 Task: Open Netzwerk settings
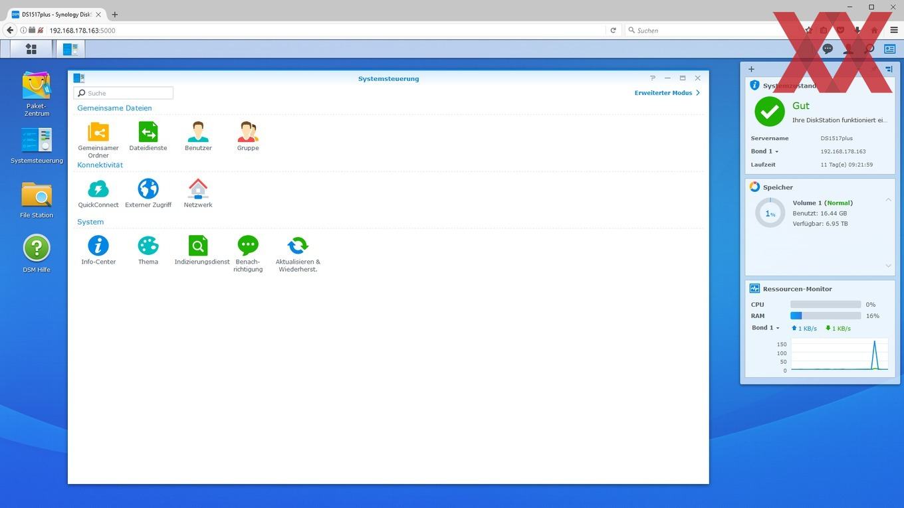pos(198,193)
